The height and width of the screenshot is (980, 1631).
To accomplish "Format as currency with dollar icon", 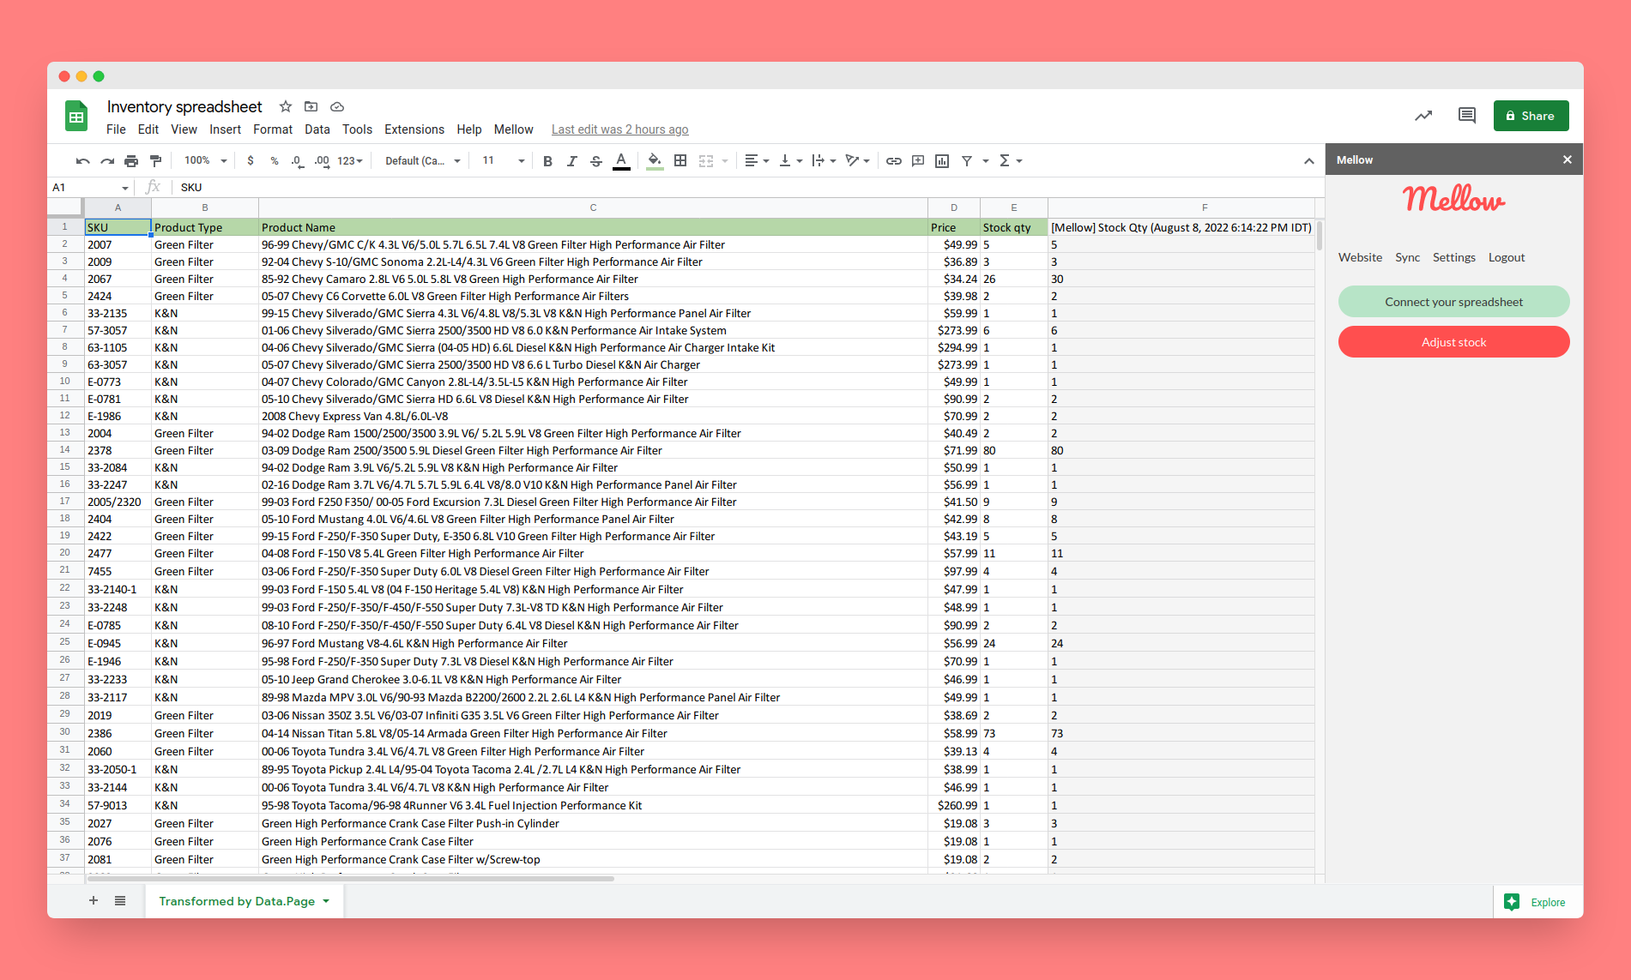I will tap(251, 161).
